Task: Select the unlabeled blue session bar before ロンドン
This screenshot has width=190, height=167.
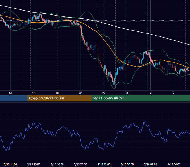Action: (x=14, y=98)
